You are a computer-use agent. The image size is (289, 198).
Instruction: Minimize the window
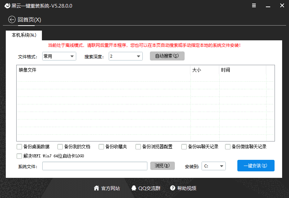tap(268, 6)
